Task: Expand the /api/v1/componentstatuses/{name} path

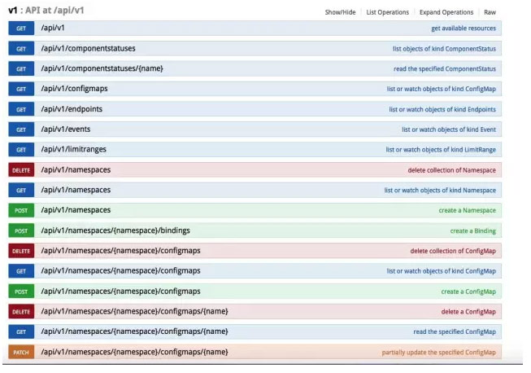Action: click(102, 68)
